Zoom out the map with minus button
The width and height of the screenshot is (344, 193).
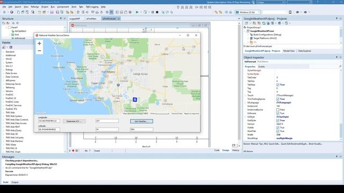(39, 51)
